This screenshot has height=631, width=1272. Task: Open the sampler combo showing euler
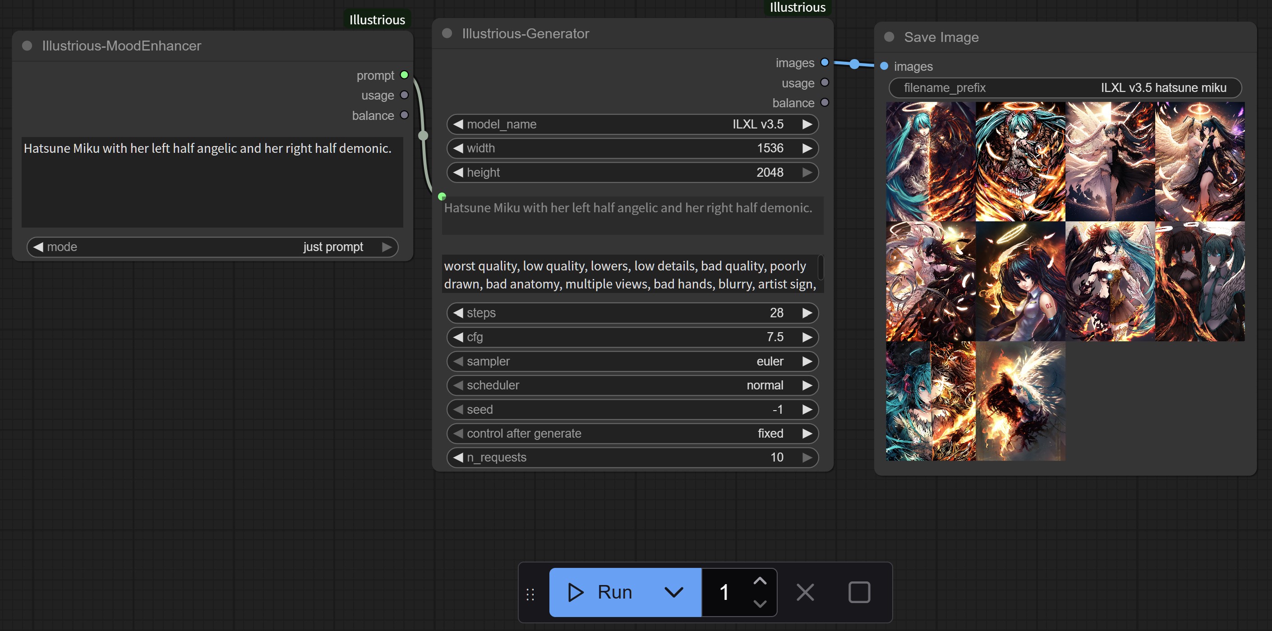tap(632, 361)
